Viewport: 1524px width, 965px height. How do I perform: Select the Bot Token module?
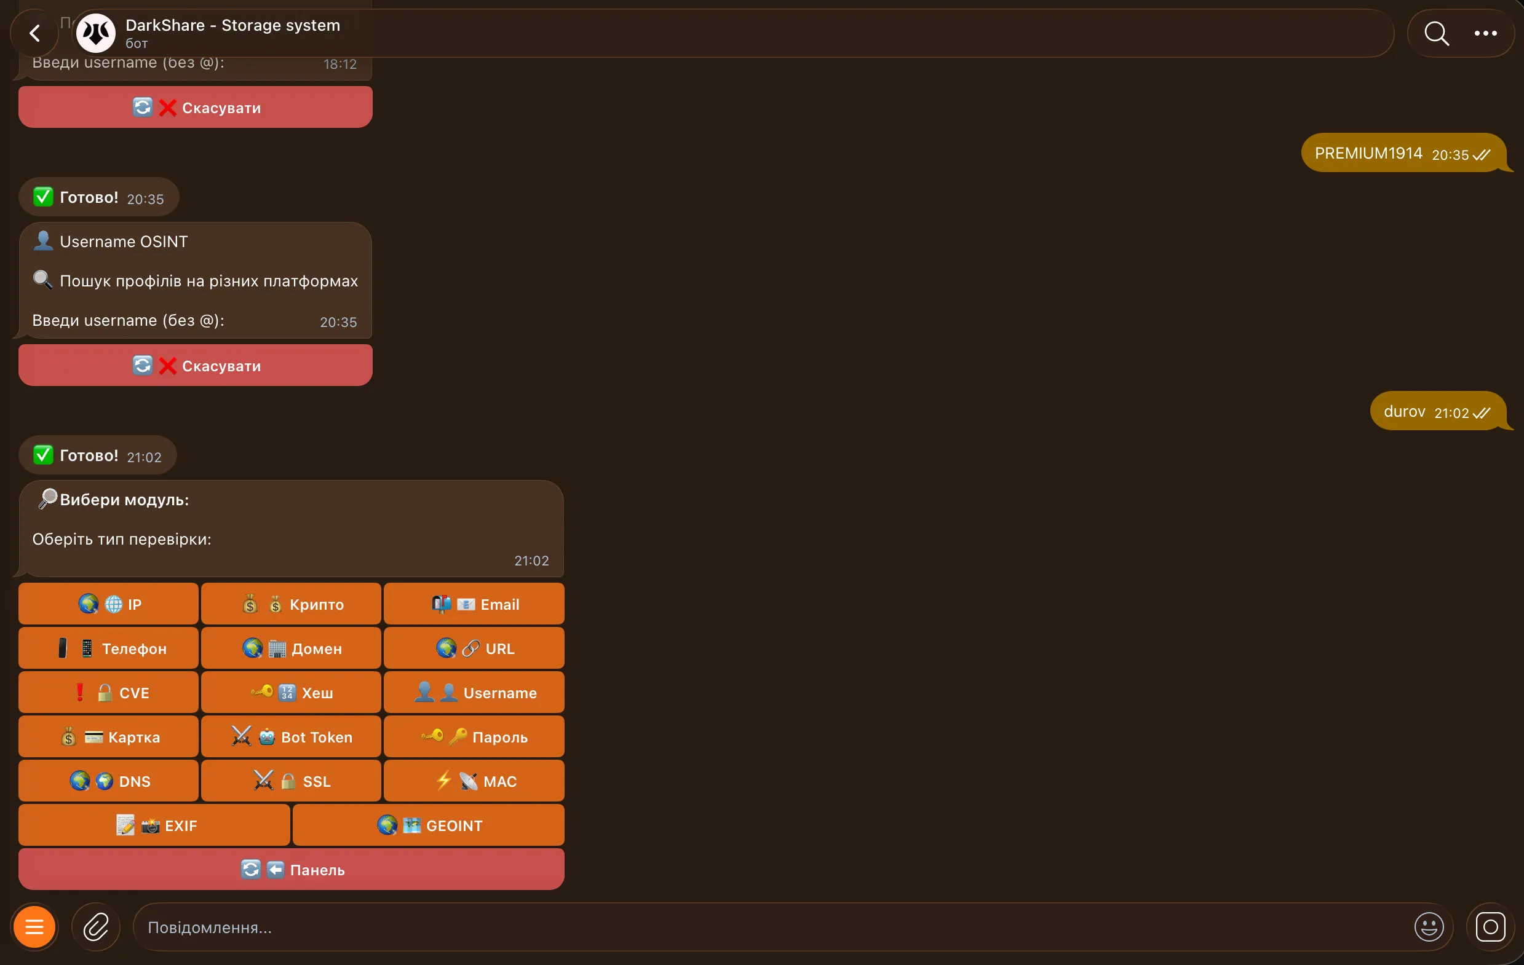tap(291, 737)
